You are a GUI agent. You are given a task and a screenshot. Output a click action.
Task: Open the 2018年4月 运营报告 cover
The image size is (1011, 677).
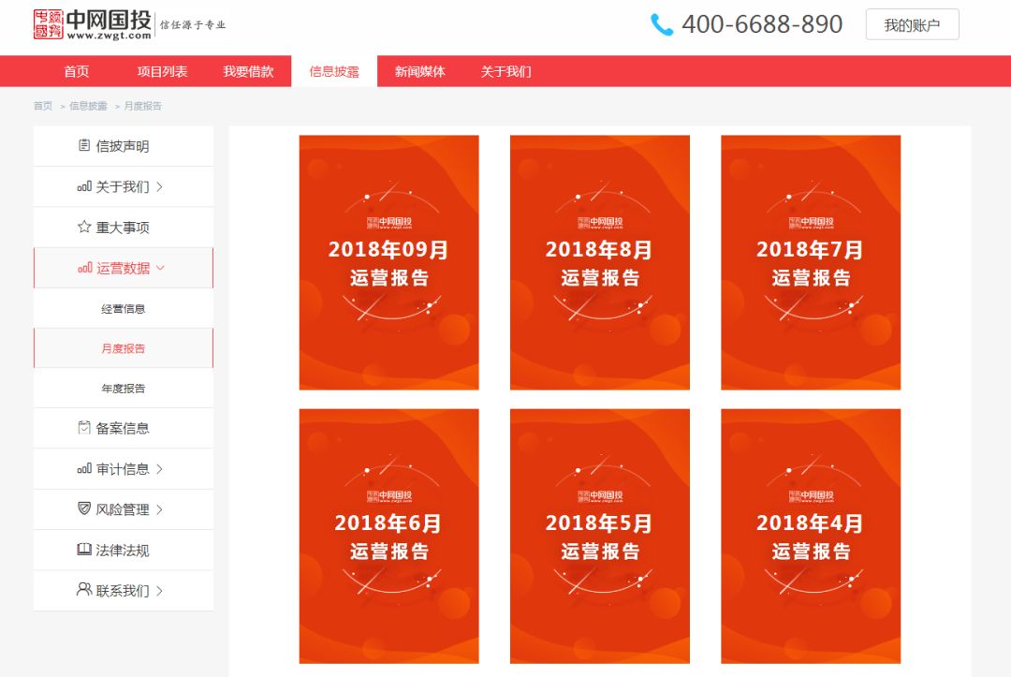(x=811, y=536)
